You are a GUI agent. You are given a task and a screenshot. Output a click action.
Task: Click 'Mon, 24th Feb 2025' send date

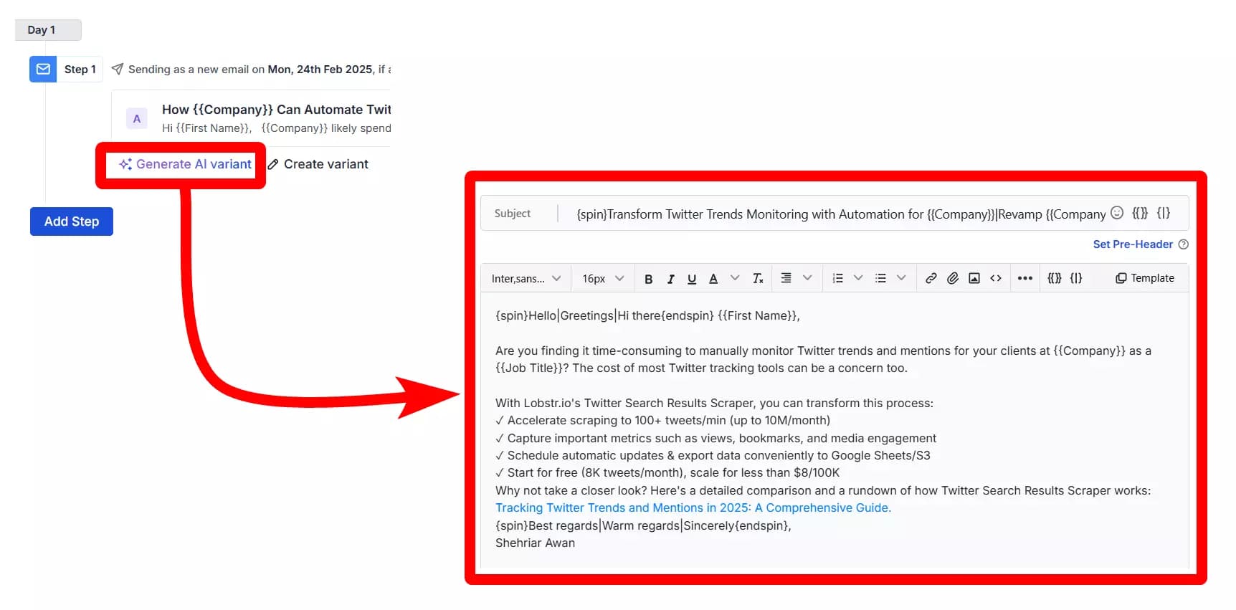[320, 70]
